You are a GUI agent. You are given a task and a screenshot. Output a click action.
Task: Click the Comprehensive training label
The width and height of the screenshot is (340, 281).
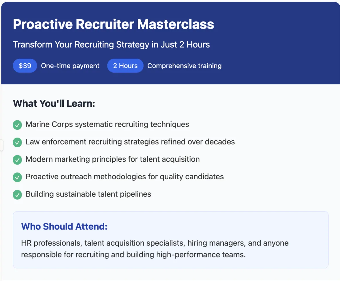tap(184, 66)
